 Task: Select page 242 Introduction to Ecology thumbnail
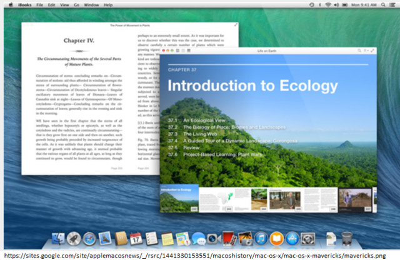coord(179,198)
